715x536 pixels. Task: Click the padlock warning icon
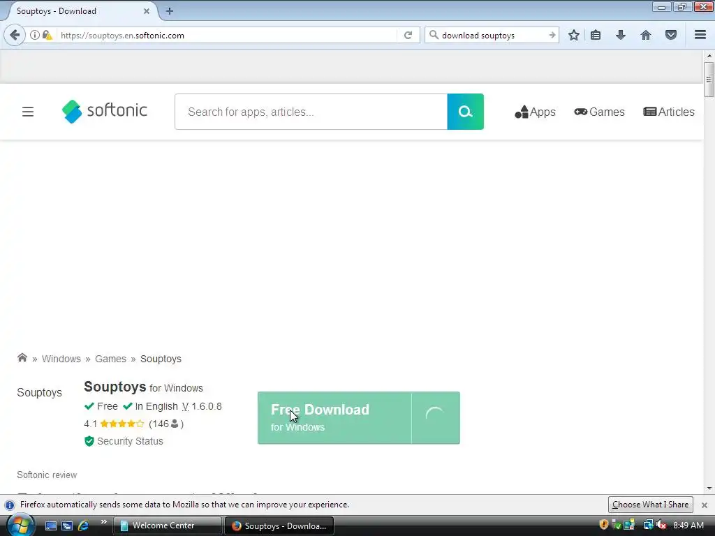click(47, 35)
